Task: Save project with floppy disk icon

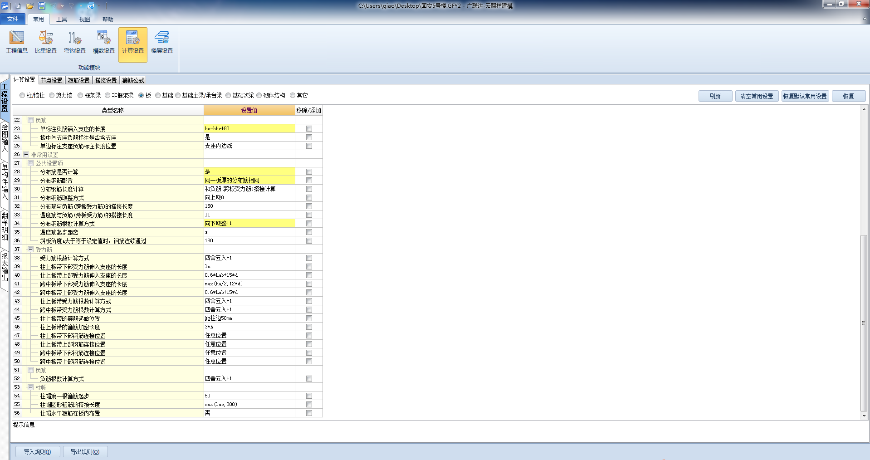Action: [x=42, y=6]
